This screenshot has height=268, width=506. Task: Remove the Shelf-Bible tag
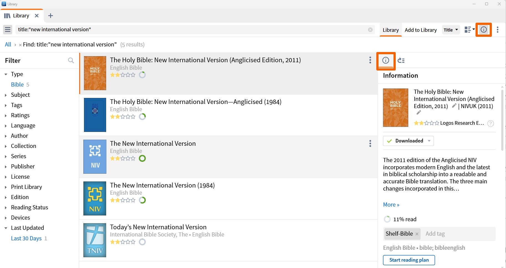(x=417, y=234)
